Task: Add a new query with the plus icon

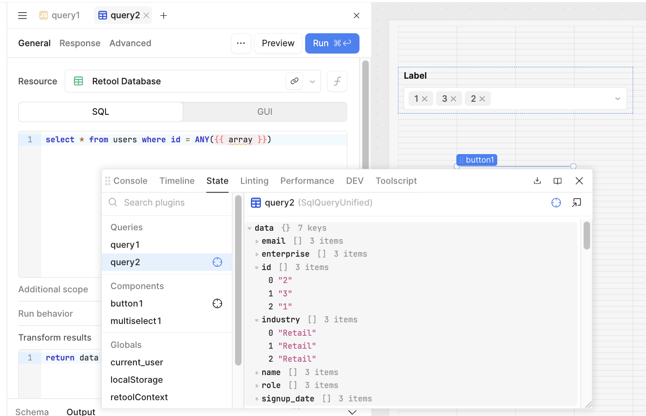Action: pyautogui.click(x=164, y=15)
